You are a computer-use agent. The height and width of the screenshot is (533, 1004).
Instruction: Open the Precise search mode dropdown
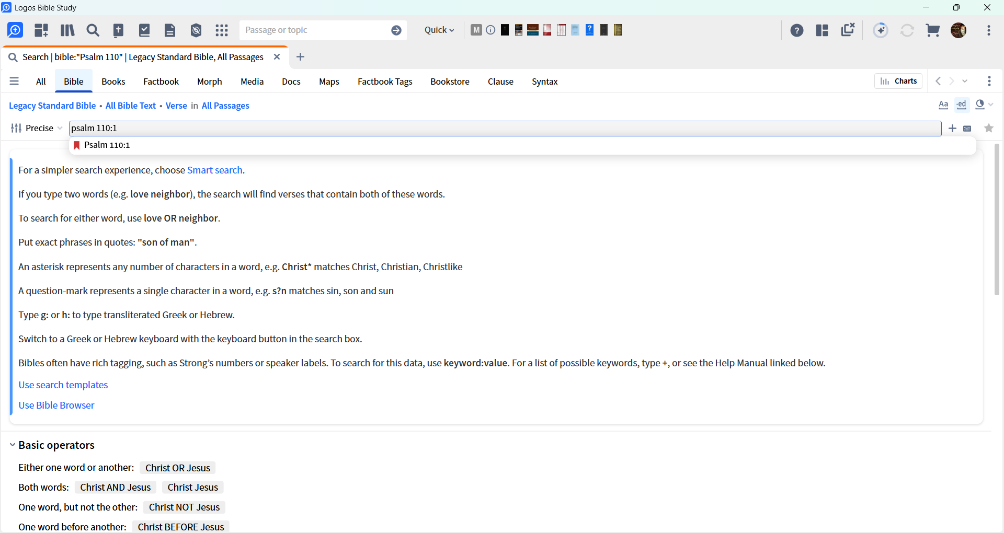pos(37,128)
